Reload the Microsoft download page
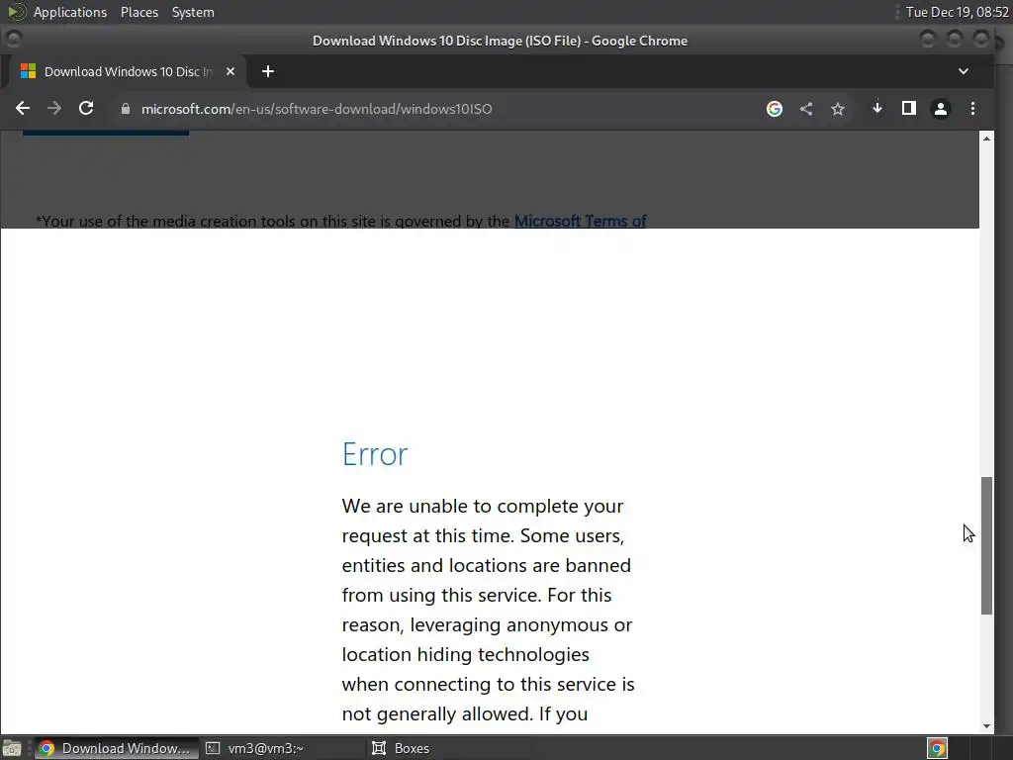 [x=86, y=109]
